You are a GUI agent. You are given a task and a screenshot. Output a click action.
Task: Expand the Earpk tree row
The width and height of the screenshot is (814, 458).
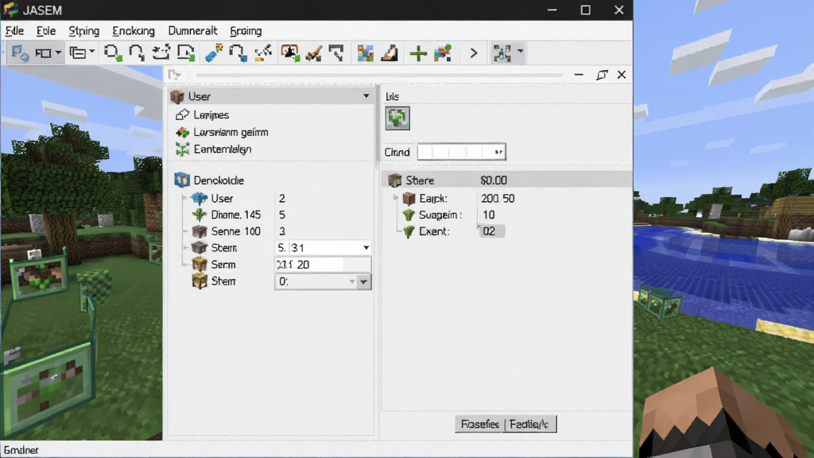pos(396,198)
